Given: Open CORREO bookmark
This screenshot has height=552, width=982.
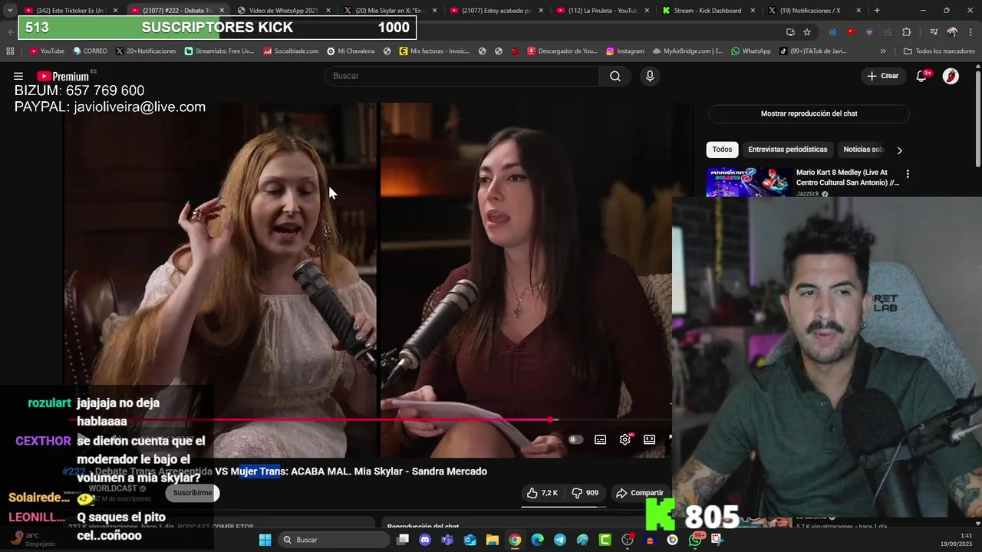Looking at the screenshot, I should point(91,51).
